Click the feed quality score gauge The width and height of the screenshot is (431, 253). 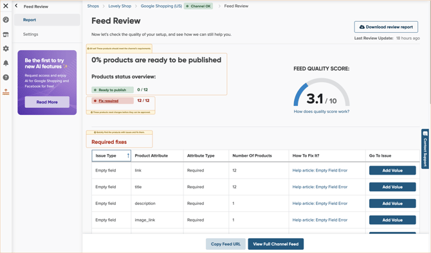click(322, 92)
